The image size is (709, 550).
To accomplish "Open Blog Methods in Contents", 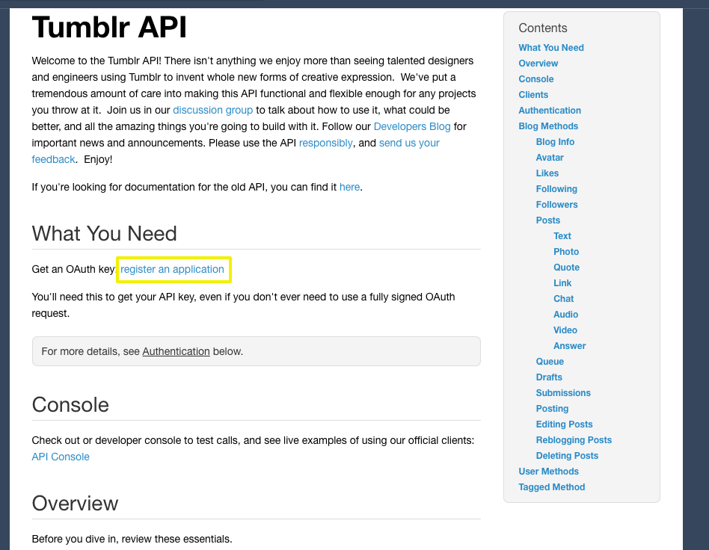I will (x=548, y=126).
